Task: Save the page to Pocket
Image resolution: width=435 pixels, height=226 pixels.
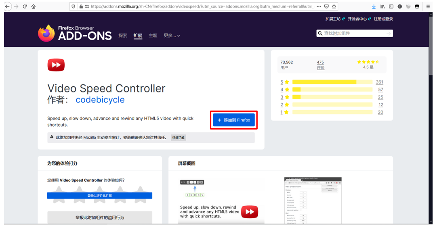Action: click(326, 6)
